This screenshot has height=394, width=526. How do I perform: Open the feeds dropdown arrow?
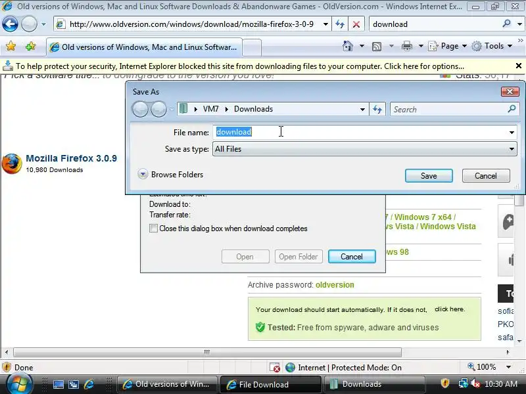click(x=391, y=46)
